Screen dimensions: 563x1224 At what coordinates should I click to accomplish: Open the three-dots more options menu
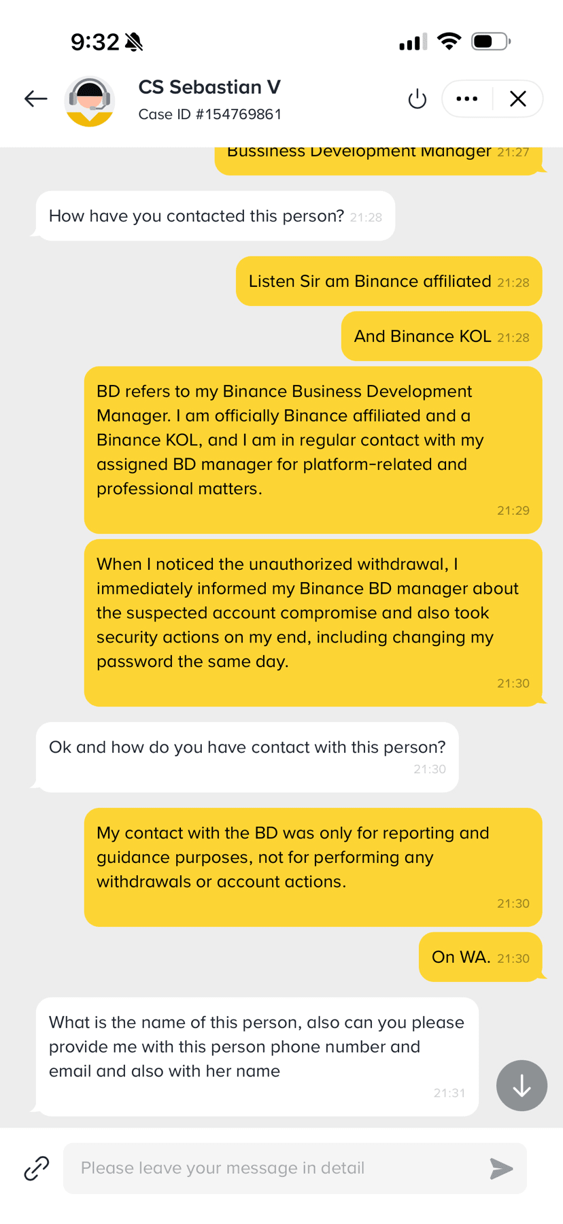point(466,99)
